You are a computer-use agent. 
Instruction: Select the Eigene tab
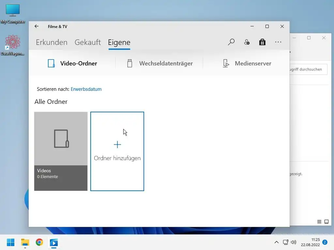point(119,42)
